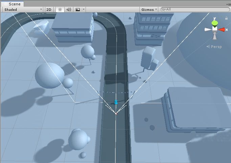Click the green Y axis cone

[x=215, y=23]
